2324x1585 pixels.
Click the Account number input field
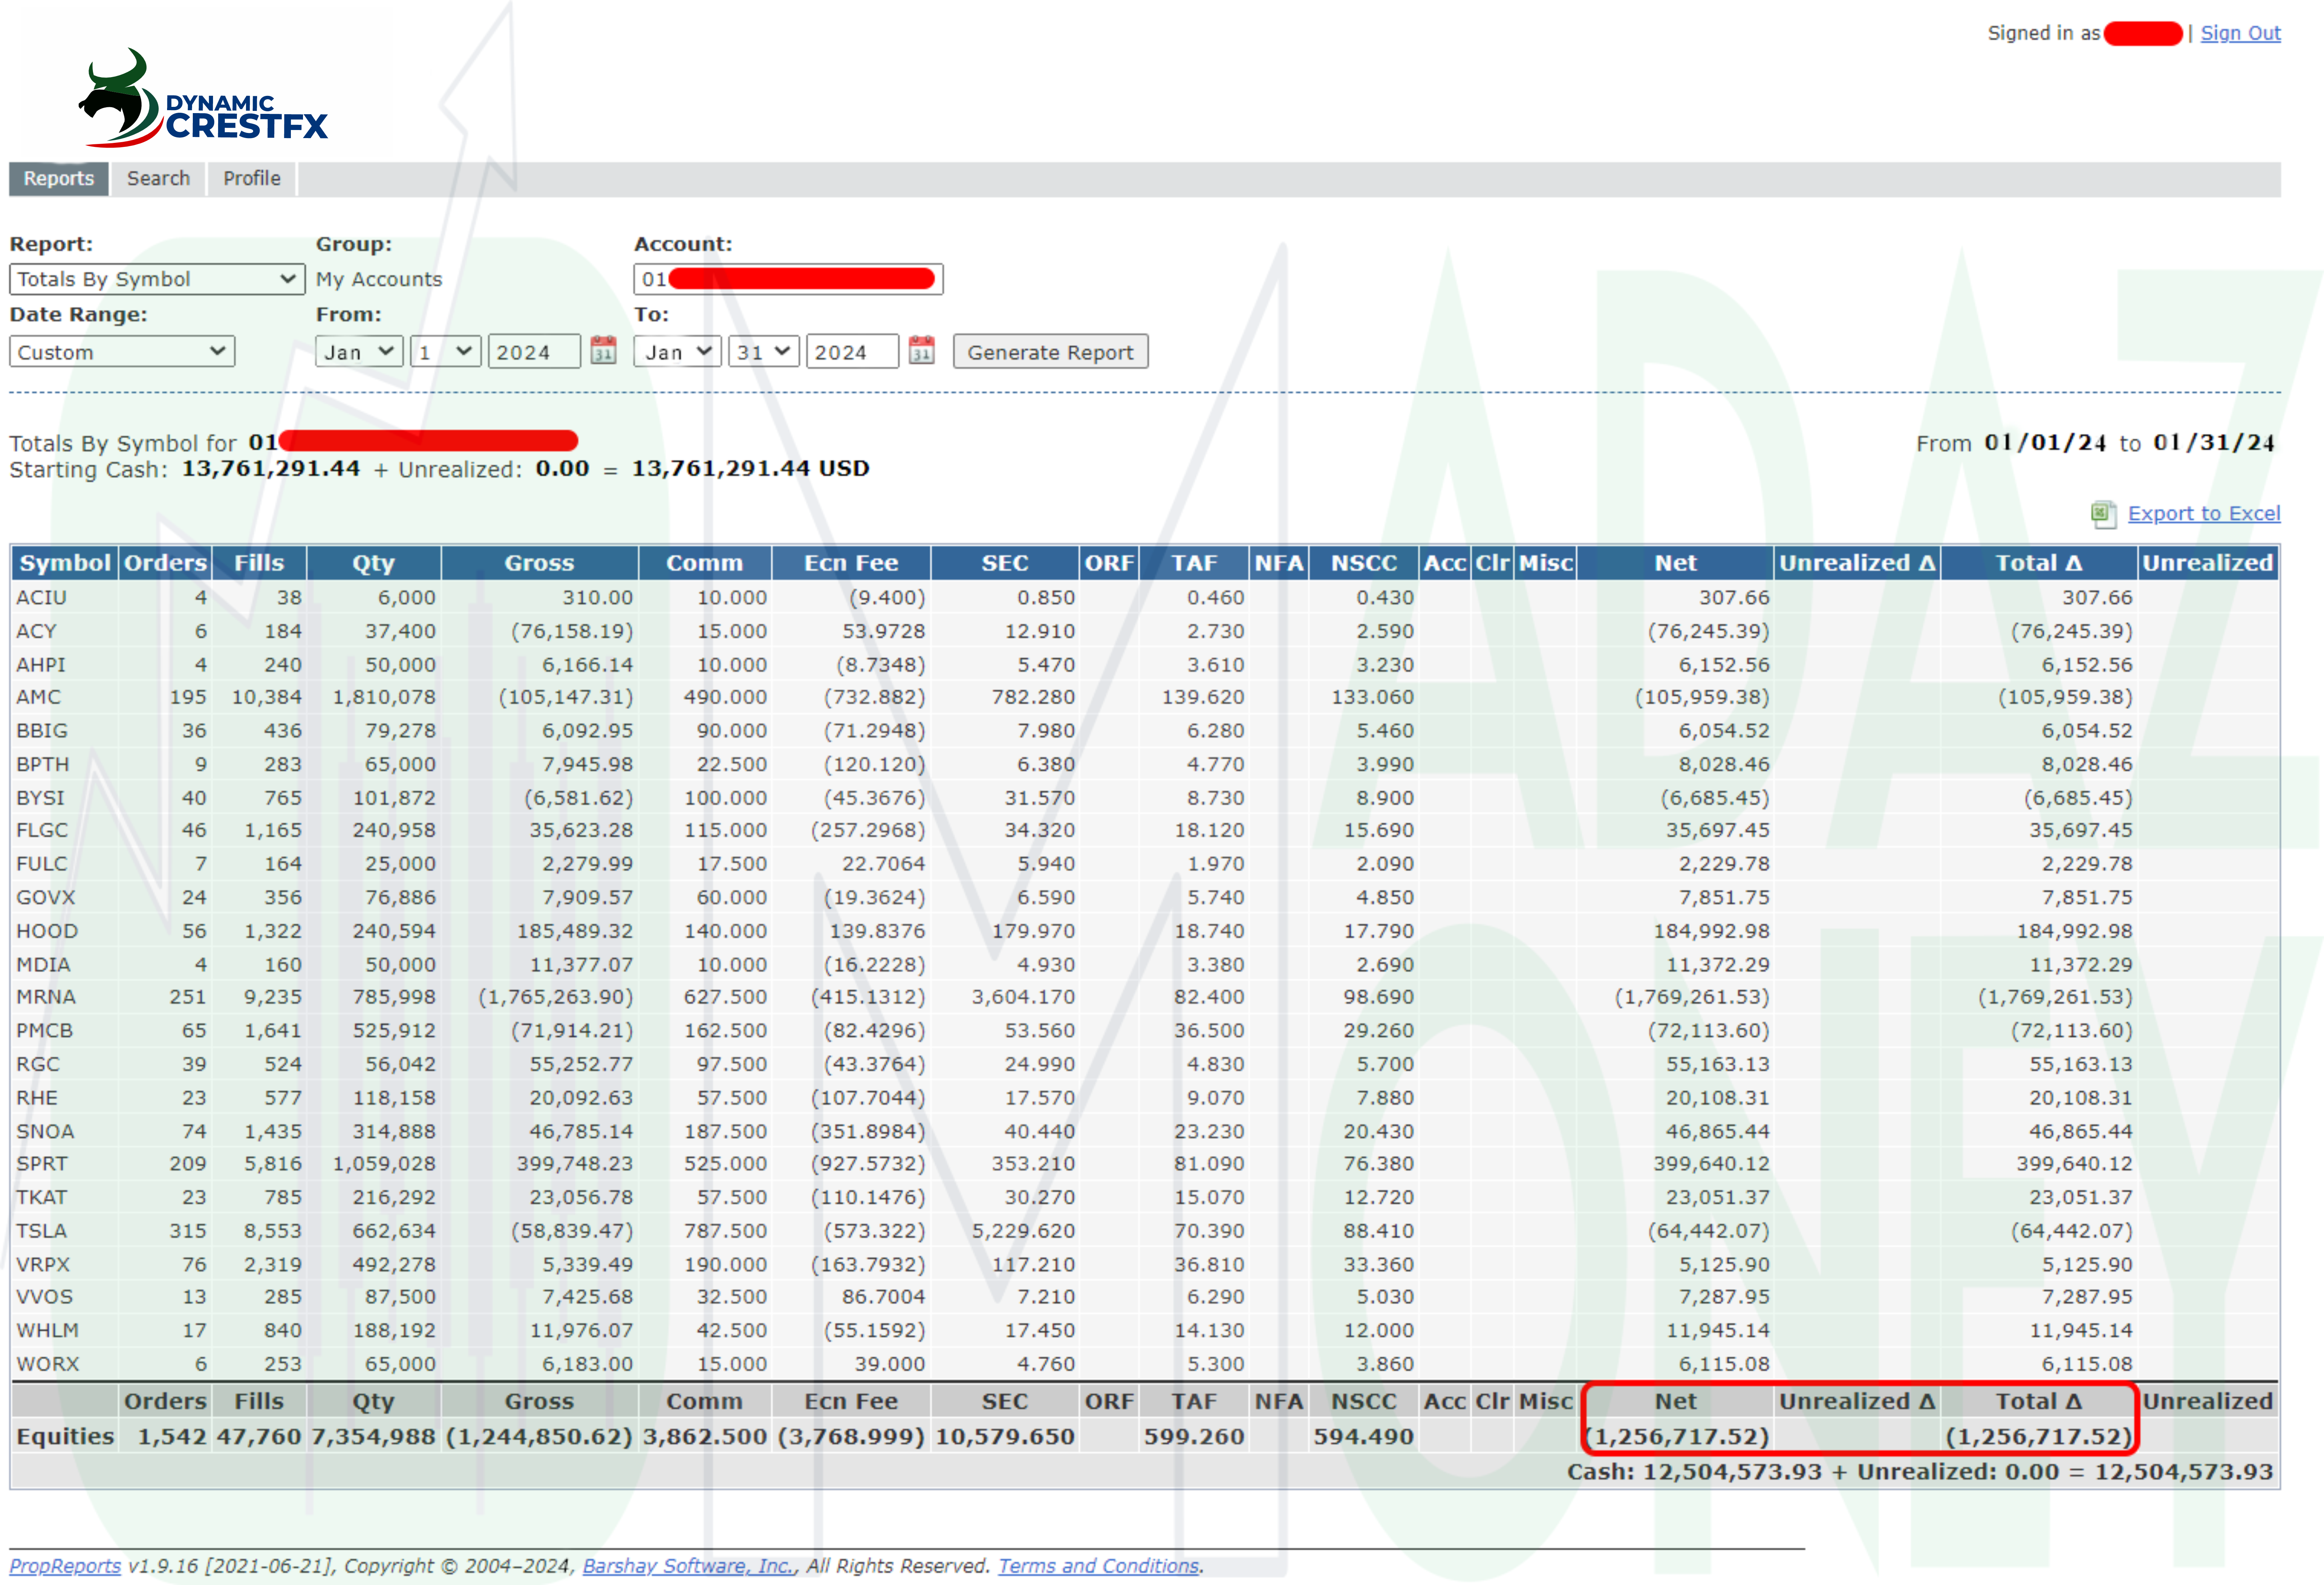point(788,279)
